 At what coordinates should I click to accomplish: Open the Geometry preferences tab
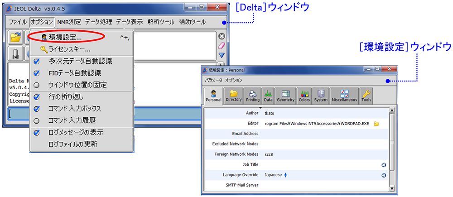(286, 95)
